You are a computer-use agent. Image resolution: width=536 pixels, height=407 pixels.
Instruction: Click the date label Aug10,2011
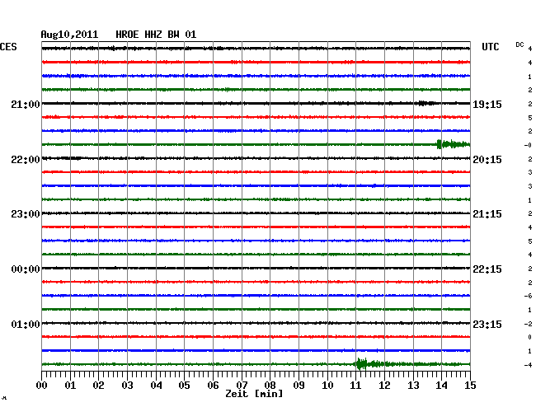(69, 35)
